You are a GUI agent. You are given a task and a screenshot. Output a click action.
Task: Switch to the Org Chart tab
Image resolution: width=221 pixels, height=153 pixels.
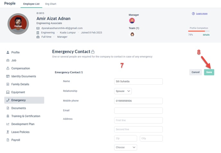(x=51, y=4)
